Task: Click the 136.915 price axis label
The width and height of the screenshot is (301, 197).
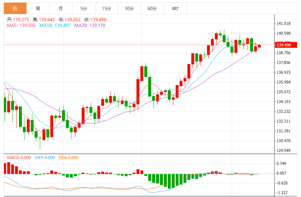Action: [283, 72]
